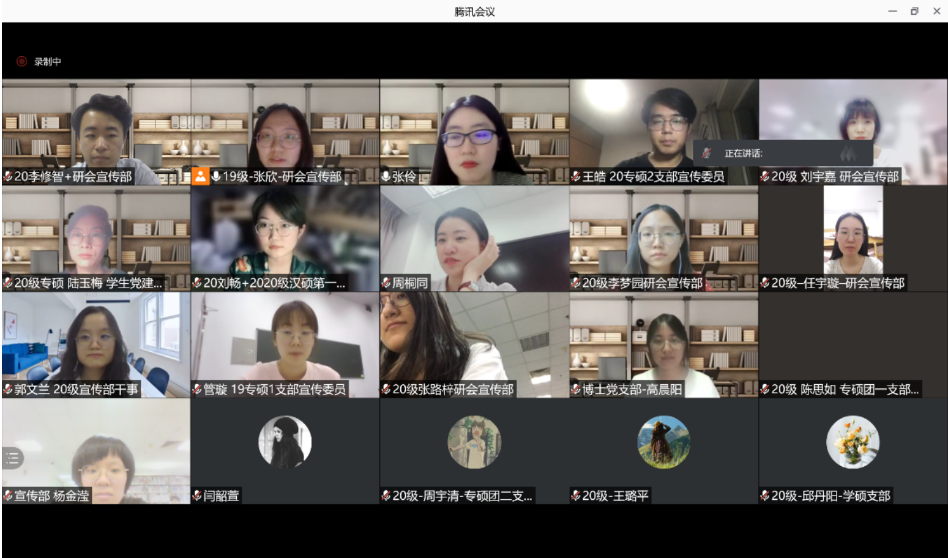
Task: Click the orange host badge beside 19级-张欣
Action: (x=200, y=177)
